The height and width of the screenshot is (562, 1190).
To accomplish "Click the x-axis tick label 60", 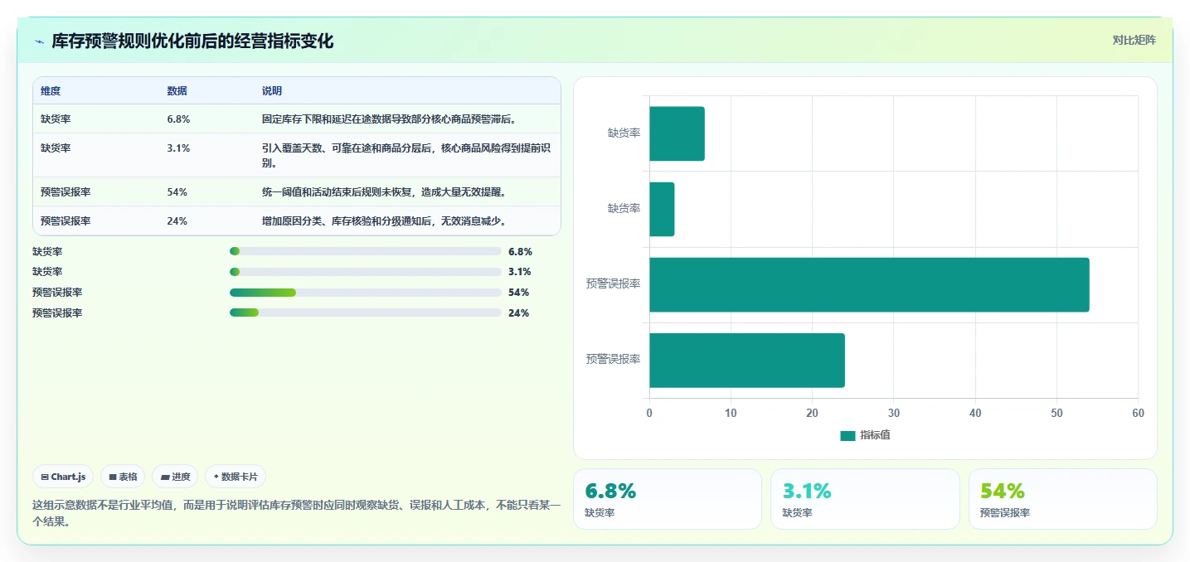I will coord(1138,413).
